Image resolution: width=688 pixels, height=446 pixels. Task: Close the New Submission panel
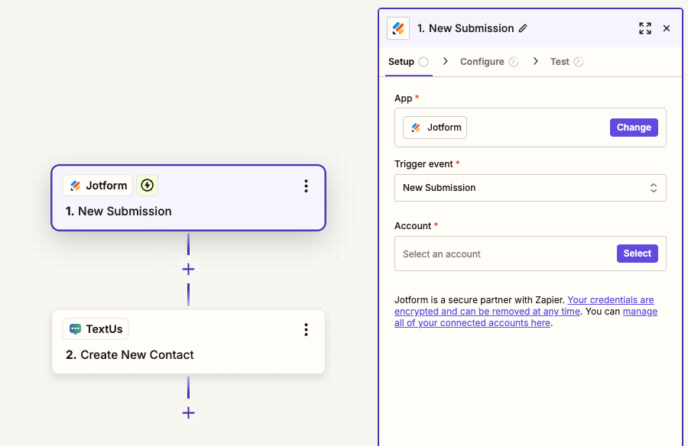coord(667,28)
